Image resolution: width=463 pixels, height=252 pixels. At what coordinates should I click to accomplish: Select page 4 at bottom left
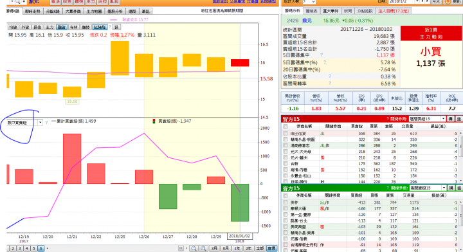27,248
